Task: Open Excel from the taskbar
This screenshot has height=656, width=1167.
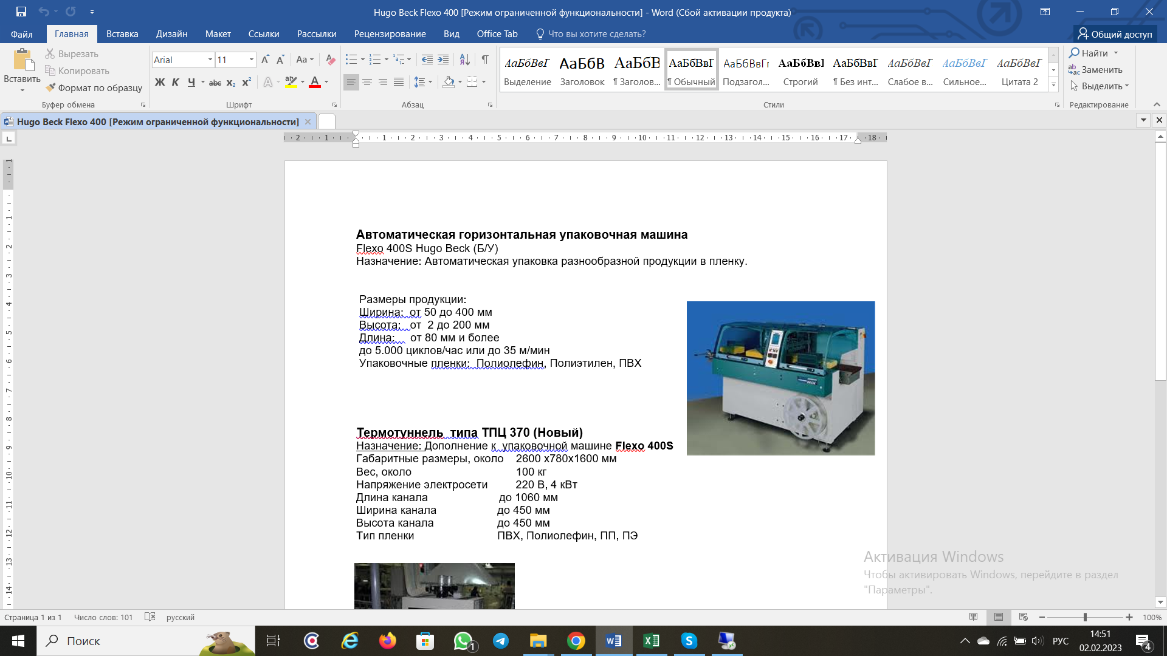Action: click(652, 641)
